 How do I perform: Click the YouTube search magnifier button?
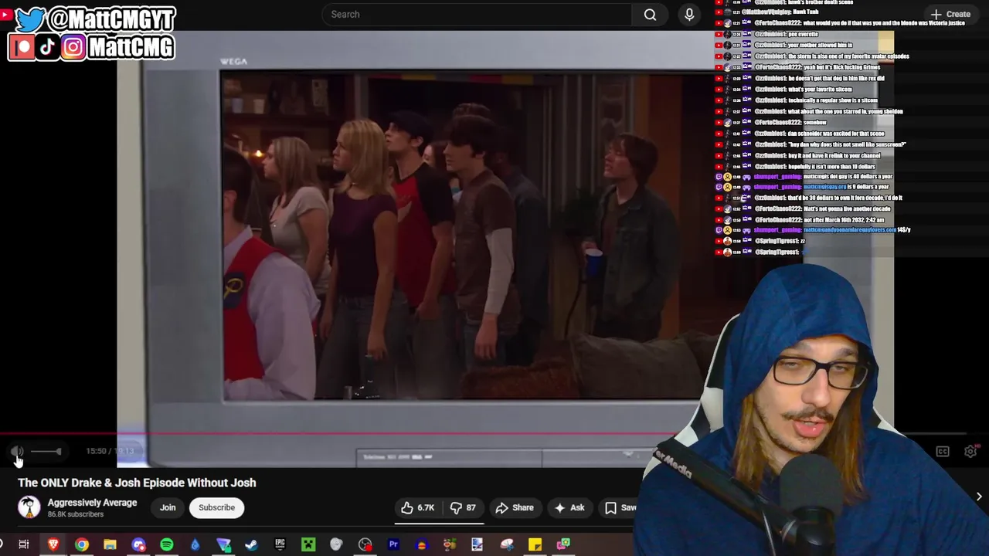pos(650,15)
